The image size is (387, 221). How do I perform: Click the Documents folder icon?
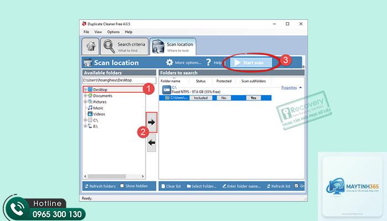point(90,96)
